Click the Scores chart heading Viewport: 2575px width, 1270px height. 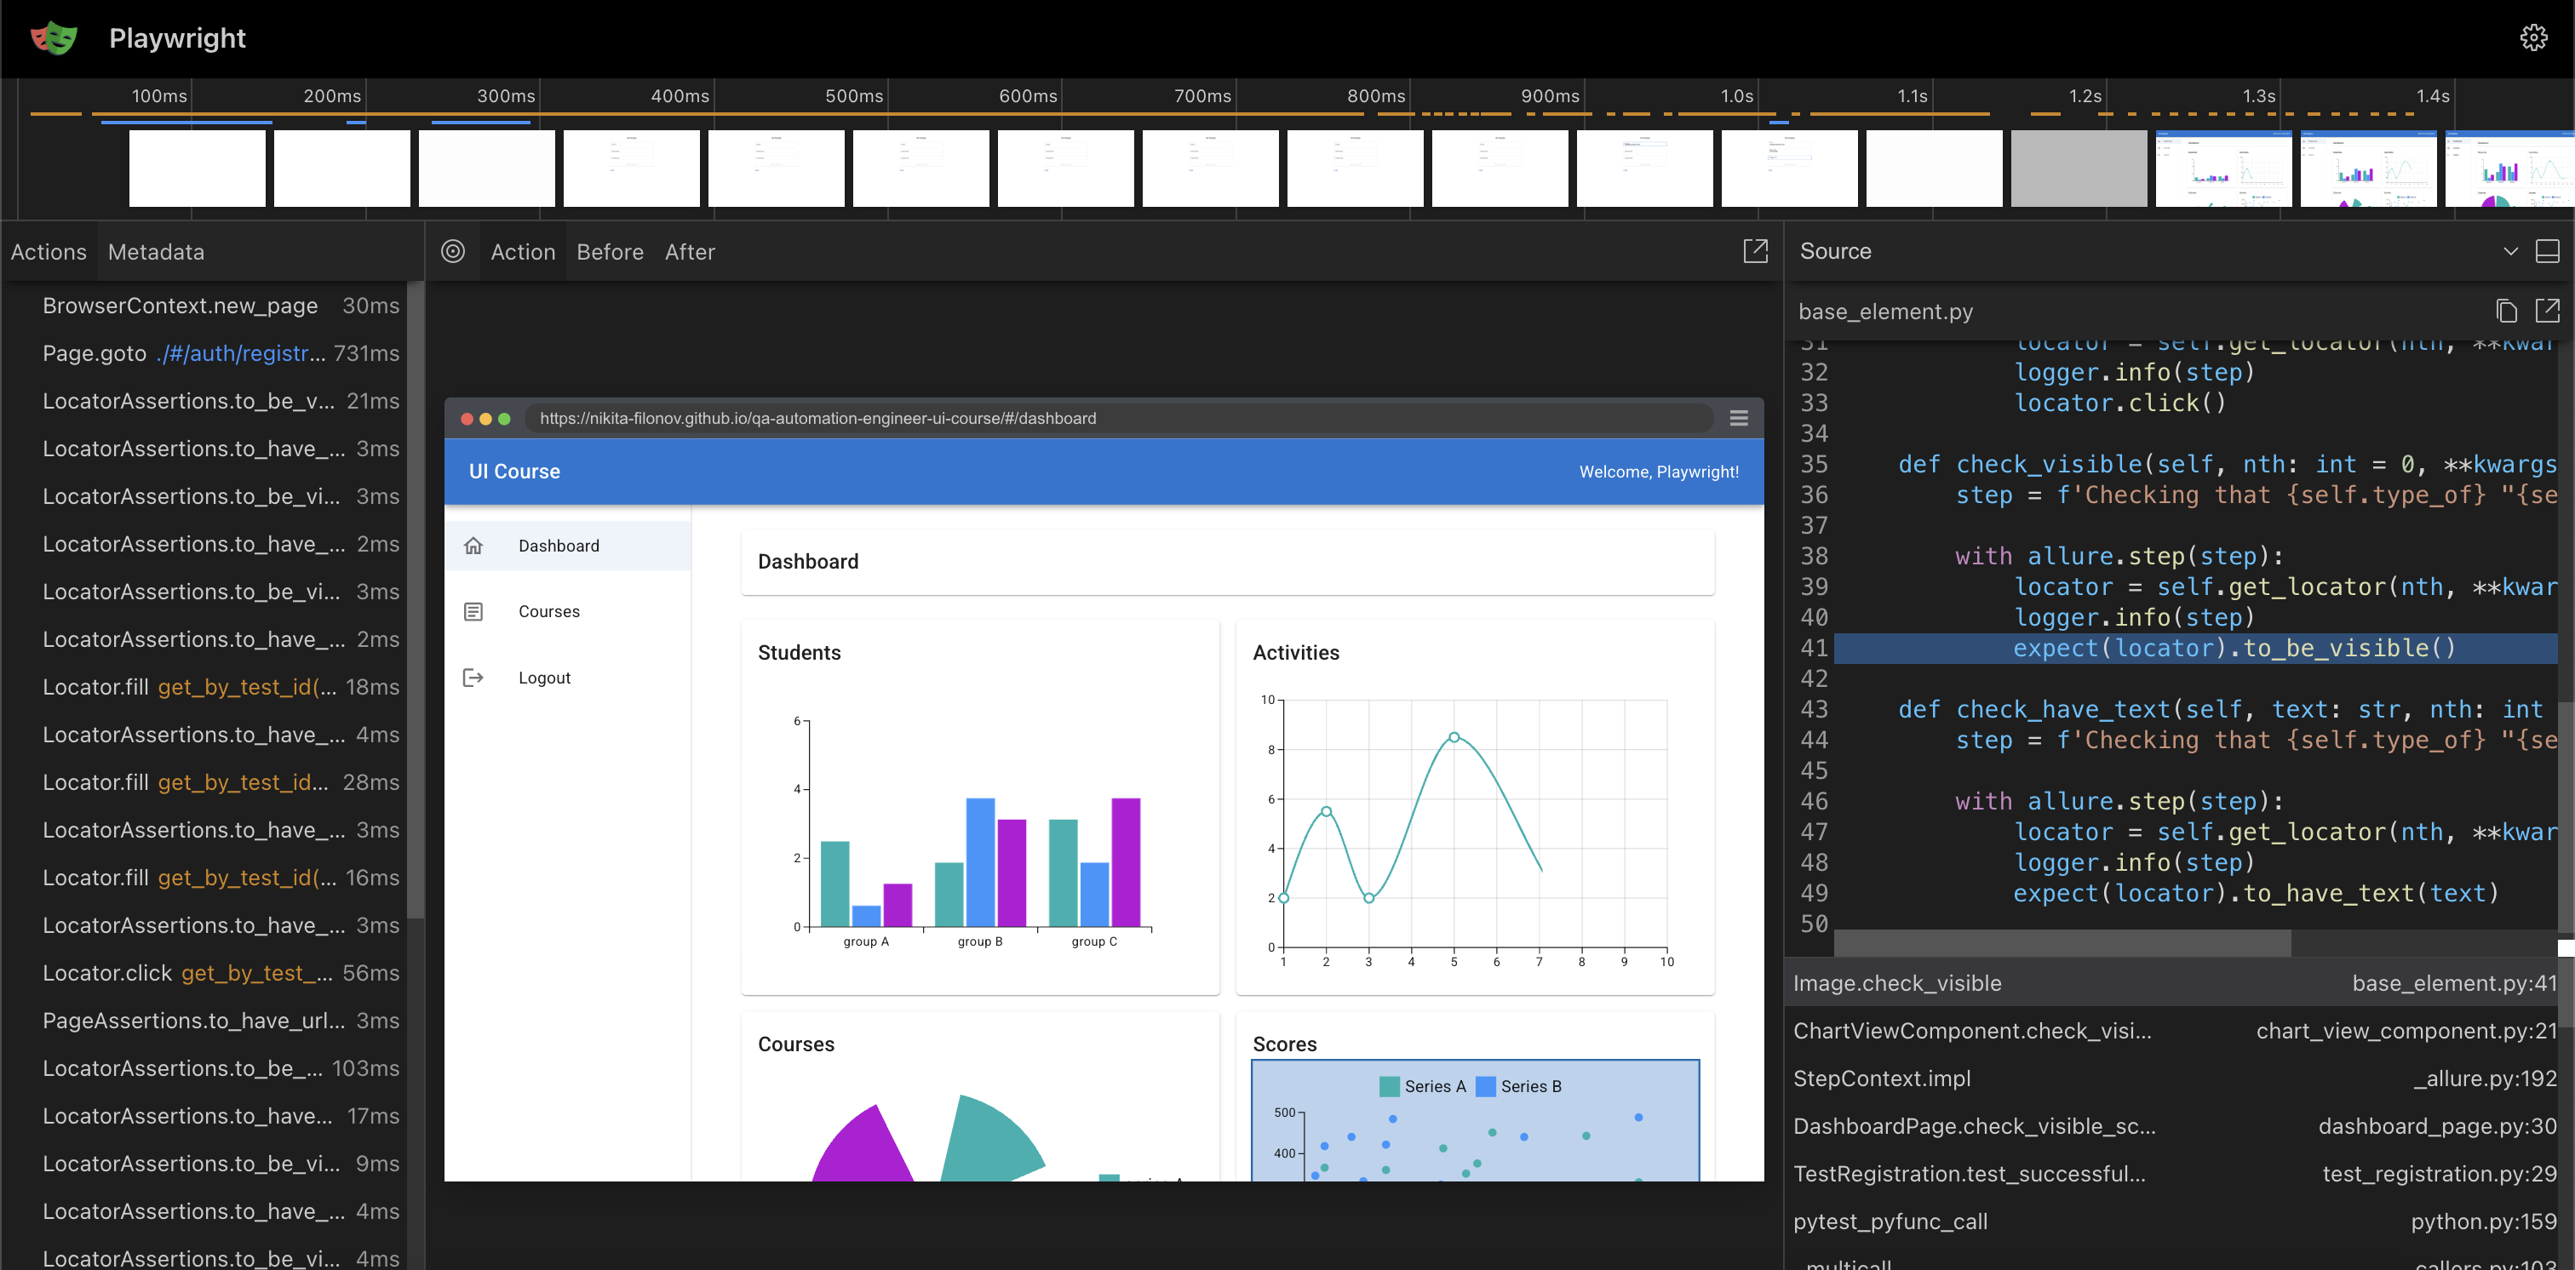[1284, 1044]
